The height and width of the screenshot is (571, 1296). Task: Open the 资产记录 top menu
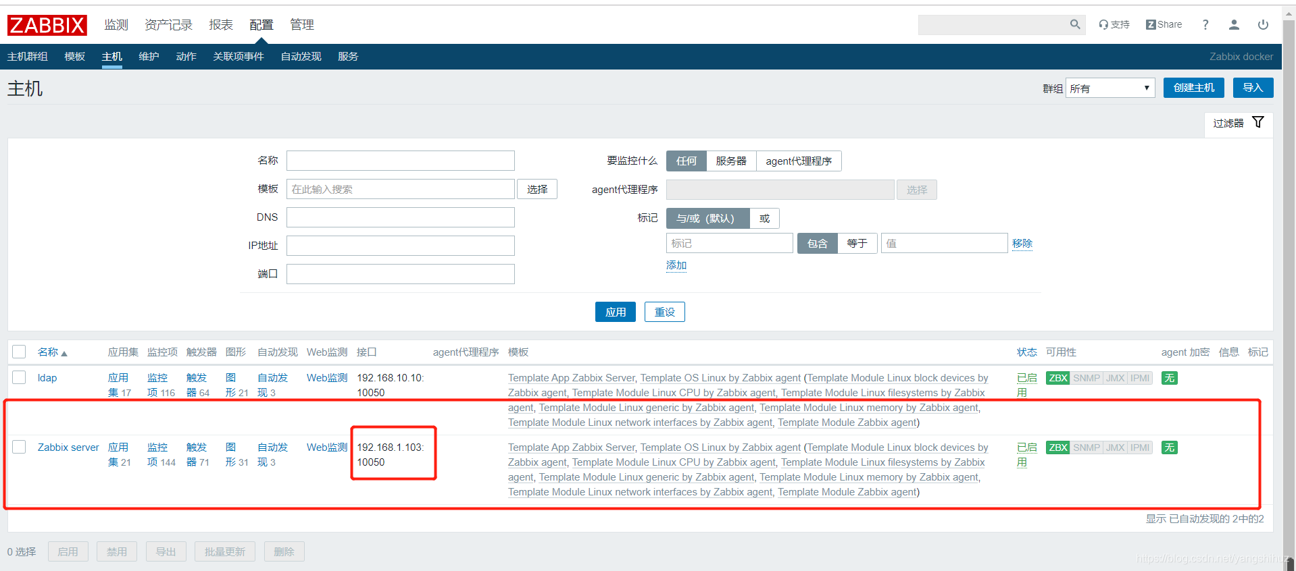coord(168,25)
